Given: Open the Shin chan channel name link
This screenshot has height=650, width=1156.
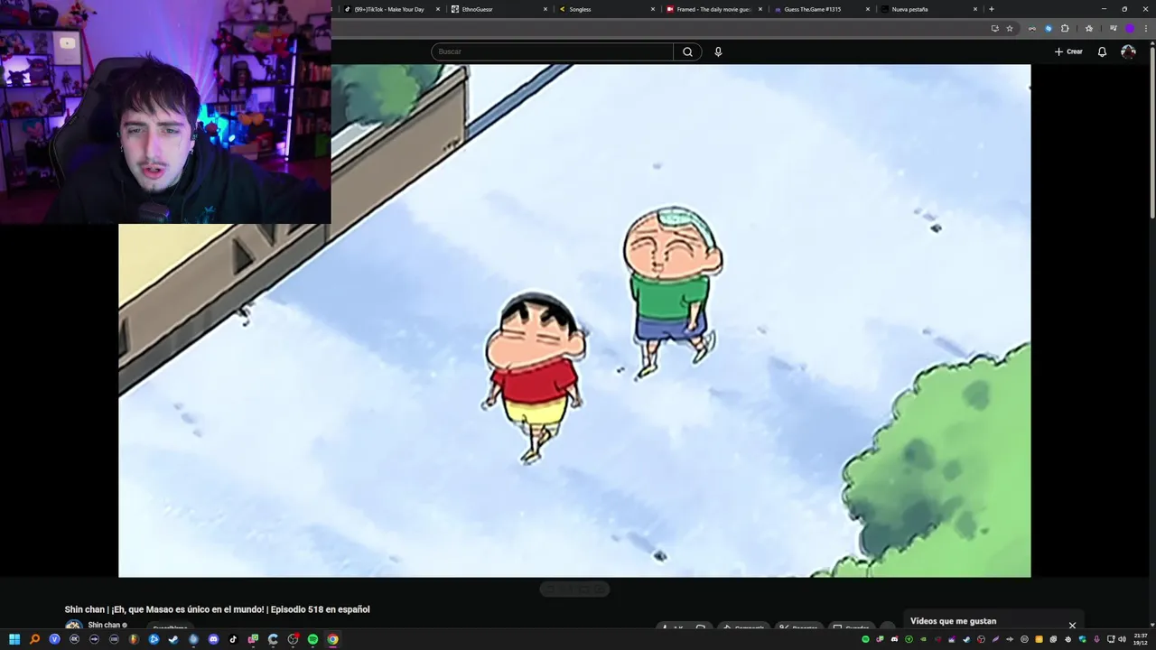Looking at the screenshot, I should click(104, 625).
